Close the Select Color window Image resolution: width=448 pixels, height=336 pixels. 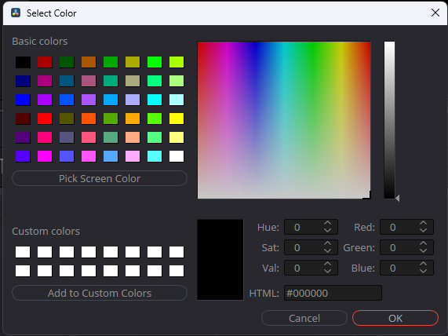[x=435, y=13]
